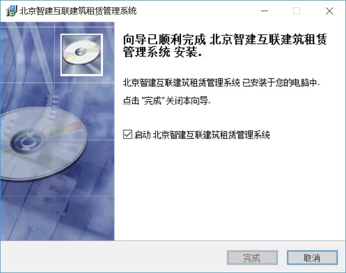The image size is (346, 273).
Task: Close the setup wizard with X
Action: pos(329,11)
